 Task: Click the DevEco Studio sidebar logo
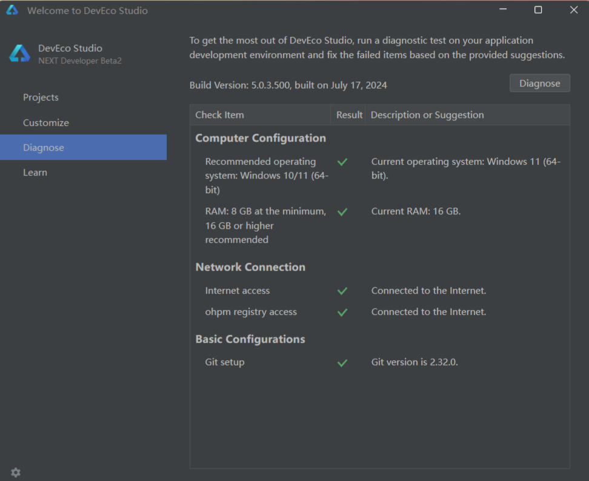tap(19, 53)
